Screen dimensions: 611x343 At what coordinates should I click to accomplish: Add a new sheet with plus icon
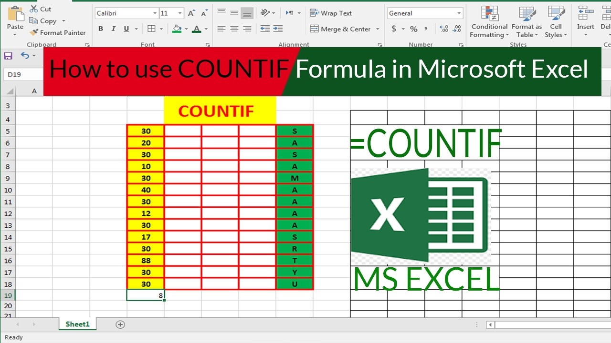(120, 324)
